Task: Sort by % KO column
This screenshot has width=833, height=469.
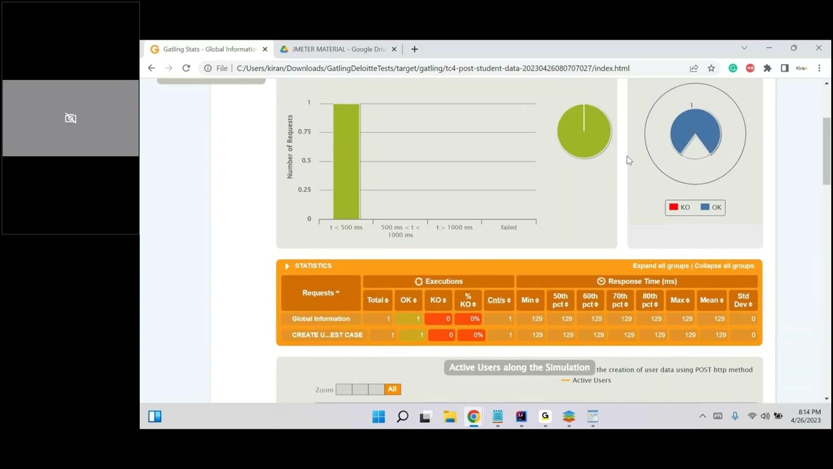Action: point(468,300)
